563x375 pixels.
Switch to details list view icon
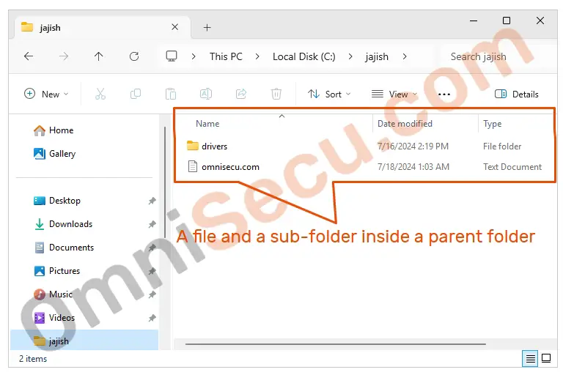[530, 358]
